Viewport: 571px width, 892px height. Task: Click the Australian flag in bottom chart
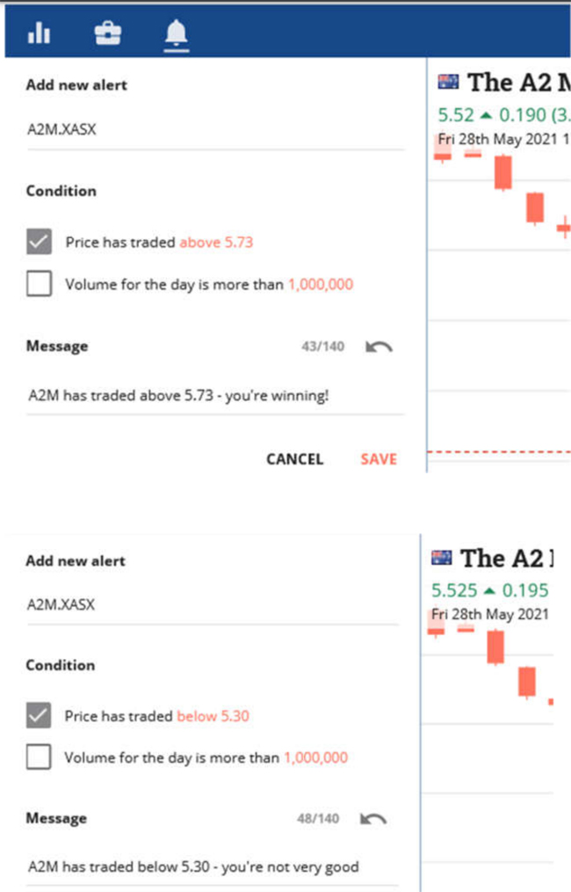(442, 558)
